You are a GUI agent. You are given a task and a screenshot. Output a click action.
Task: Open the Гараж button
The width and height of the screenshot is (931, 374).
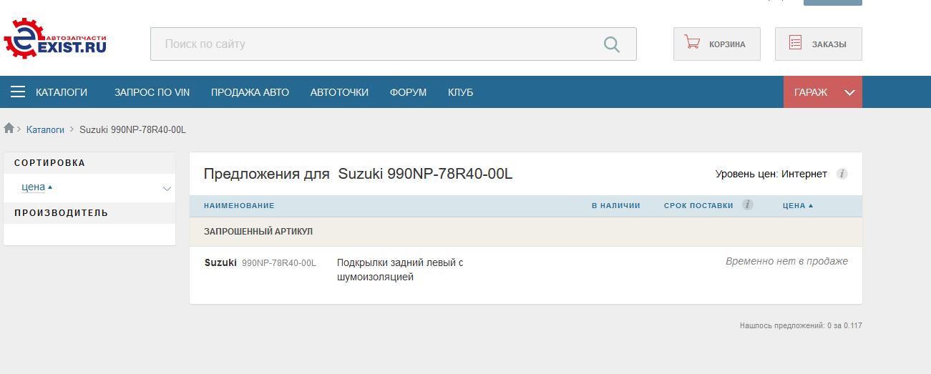click(x=823, y=92)
